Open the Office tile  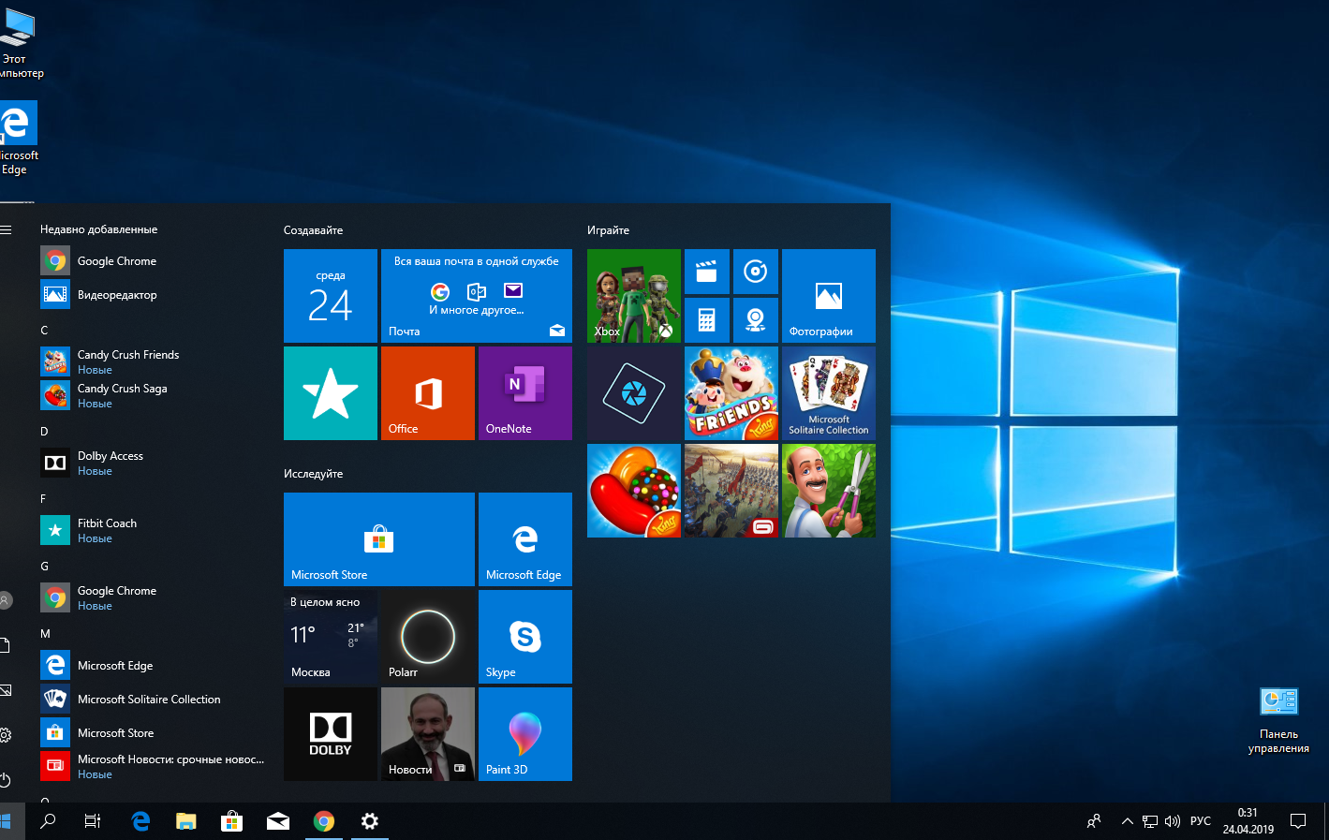428,393
